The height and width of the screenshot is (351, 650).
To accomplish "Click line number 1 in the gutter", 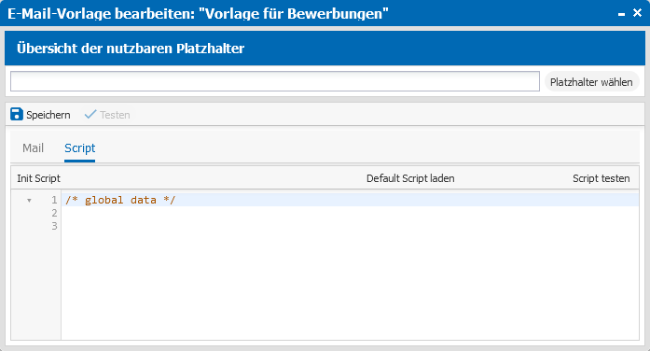I will click(x=54, y=200).
